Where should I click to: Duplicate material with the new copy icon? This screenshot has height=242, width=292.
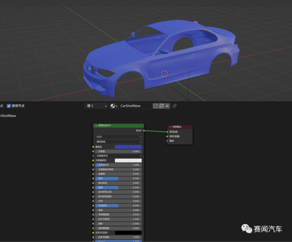(161, 106)
